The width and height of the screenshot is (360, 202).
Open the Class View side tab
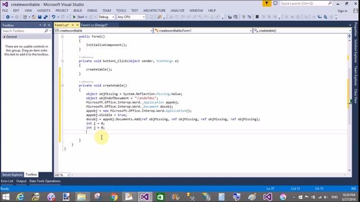(x=355, y=96)
